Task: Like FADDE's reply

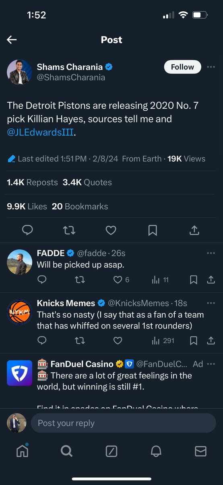Action: click(118, 279)
